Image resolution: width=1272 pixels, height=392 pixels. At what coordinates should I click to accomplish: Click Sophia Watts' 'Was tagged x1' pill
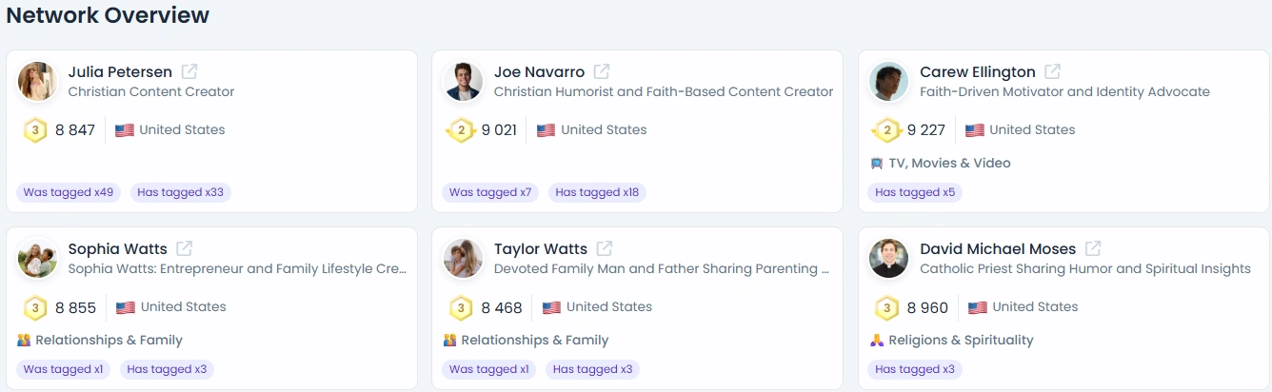(x=63, y=369)
